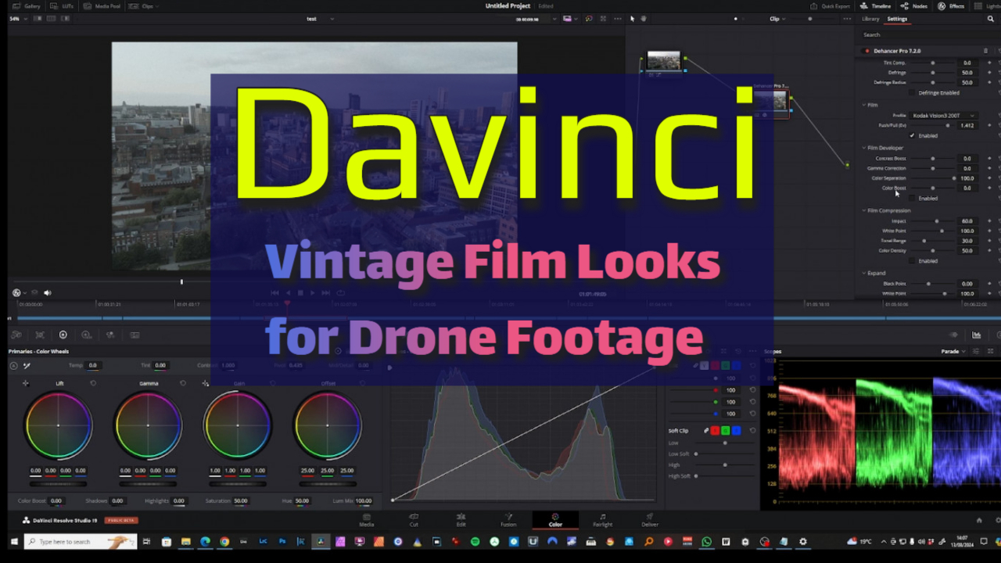Uncheck Enabled under the Film section
The width and height of the screenshot is (1001, 563).
pos(912,134)
